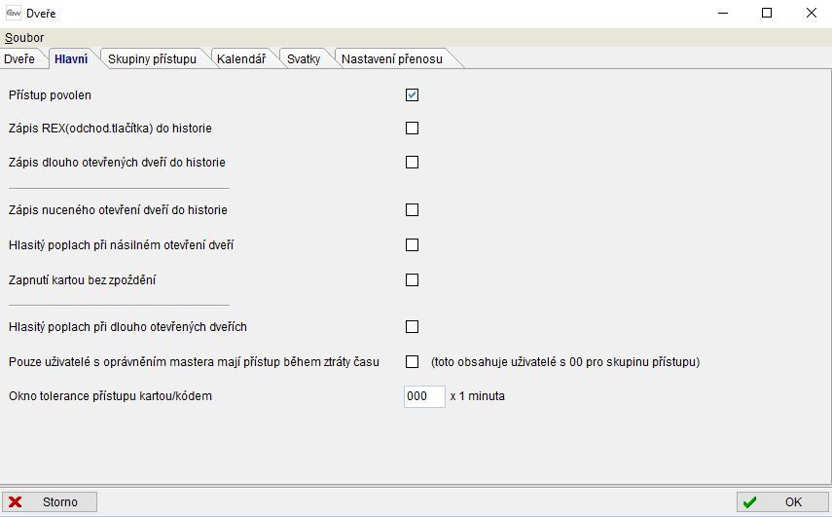Image resolution: width=832 pixels, height=517 pixels.
Task: Click the Okno tolerance přístupu input field
Action: (424, 397)
